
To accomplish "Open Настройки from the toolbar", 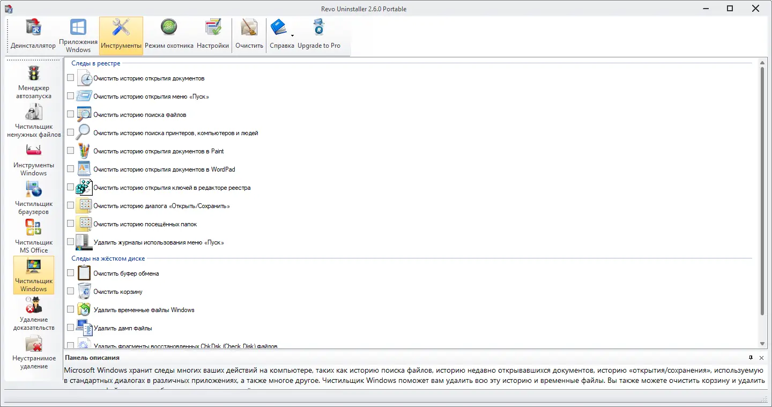I will pos(213,35).
